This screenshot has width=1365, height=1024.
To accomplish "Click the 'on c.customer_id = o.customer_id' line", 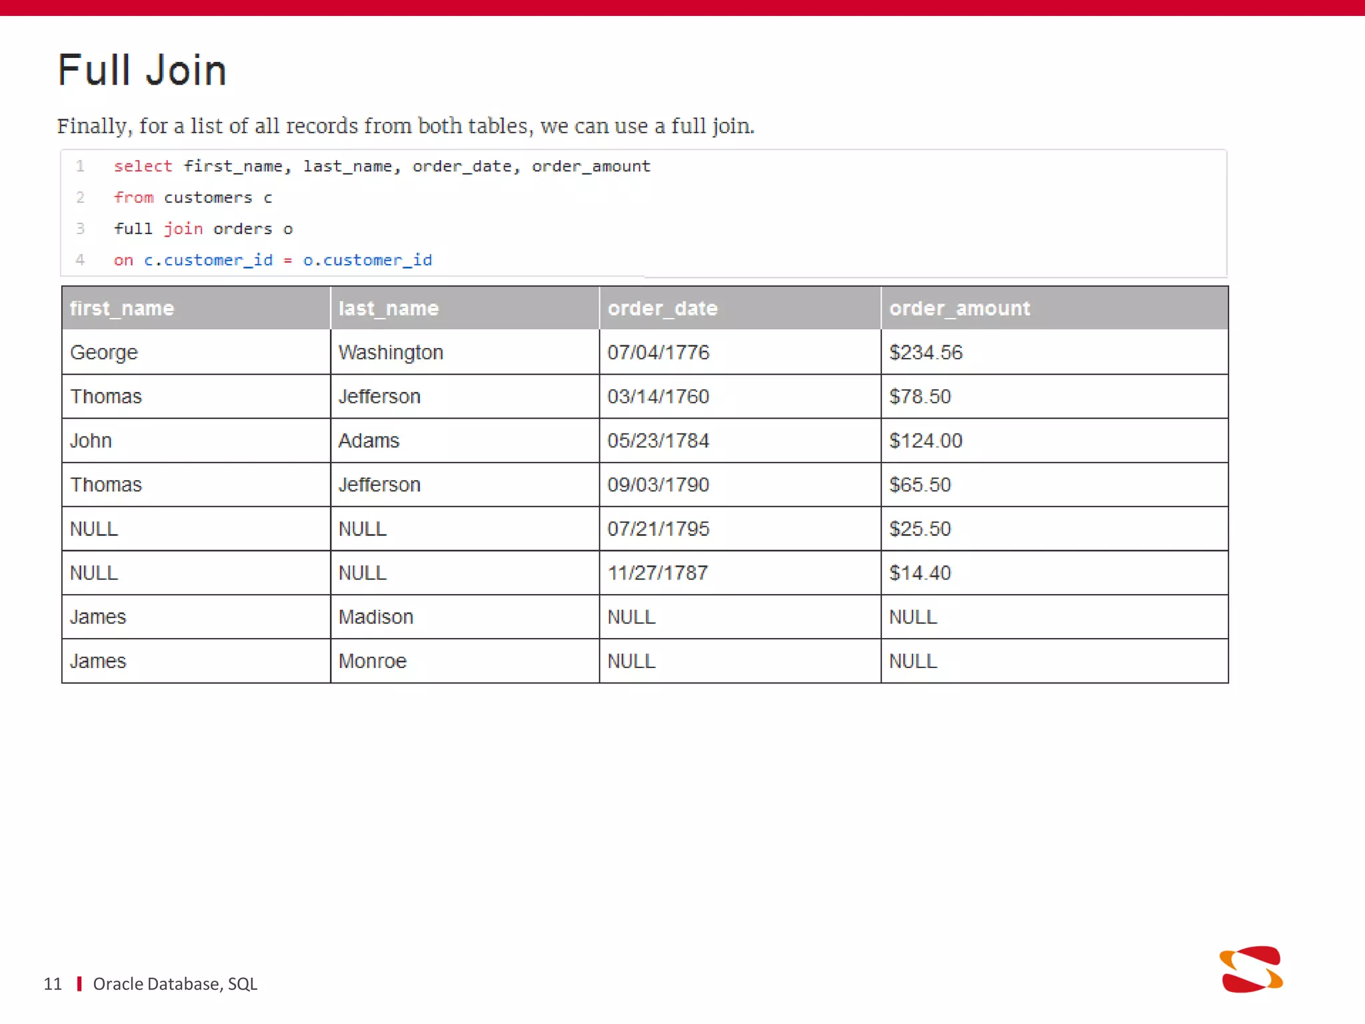I will click(273, 260).
